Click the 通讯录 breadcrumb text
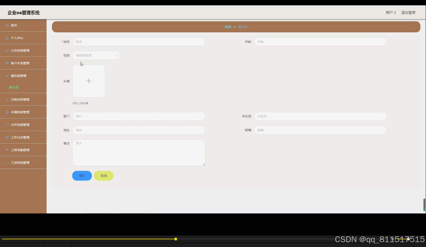This screenshot has width=426, height=247. 243,27
